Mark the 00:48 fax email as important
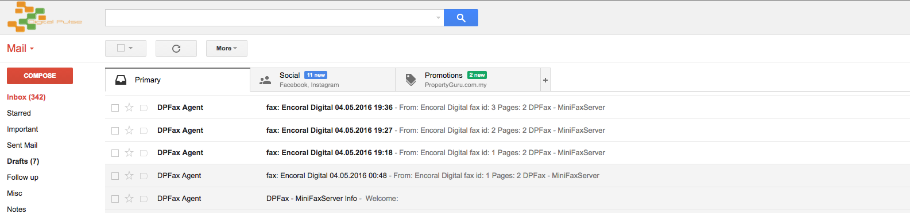 [144, 176]
